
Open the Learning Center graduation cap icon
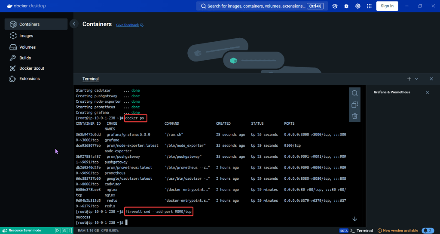(x=335, y=6)
